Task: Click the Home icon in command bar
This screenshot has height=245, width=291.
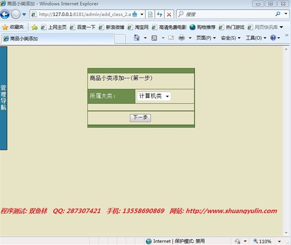Action: [137, 38]
